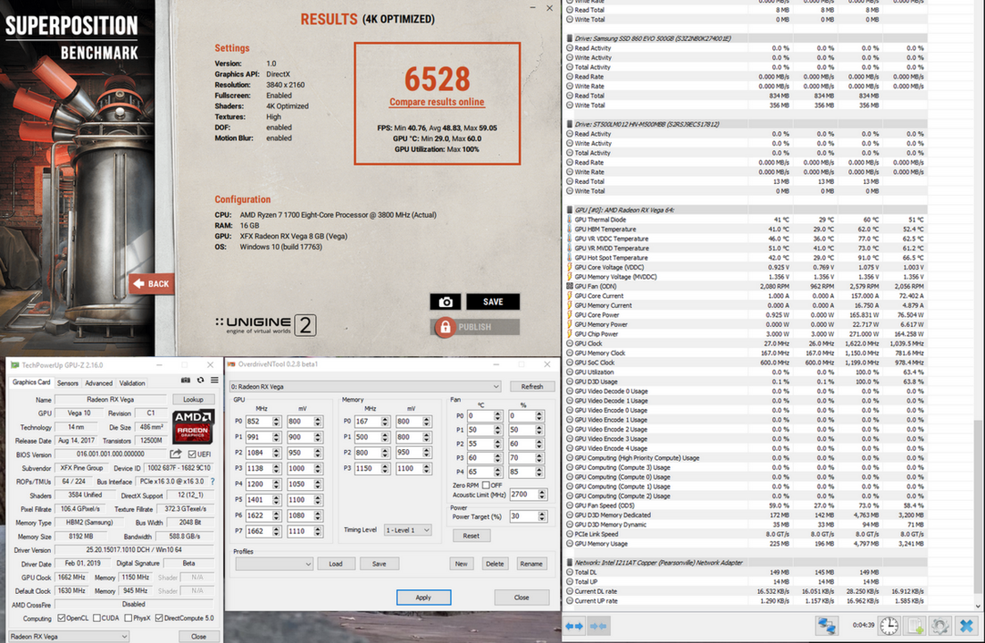Open the Profiles dropdown in OverdriveNTool
Viewport: 985px width, 643px height.
tap(273, 564)
